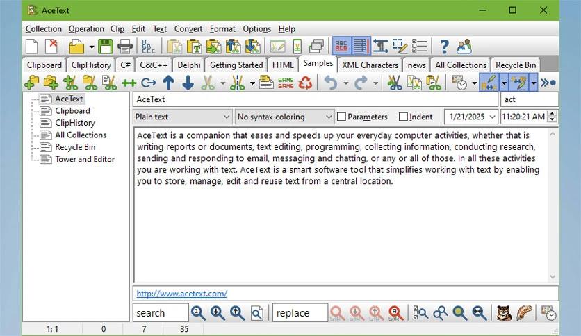The height and width of the screenshot is (336, 581).
Task: Click the text editor scrollbar down arrow
Action: (553, 276)
